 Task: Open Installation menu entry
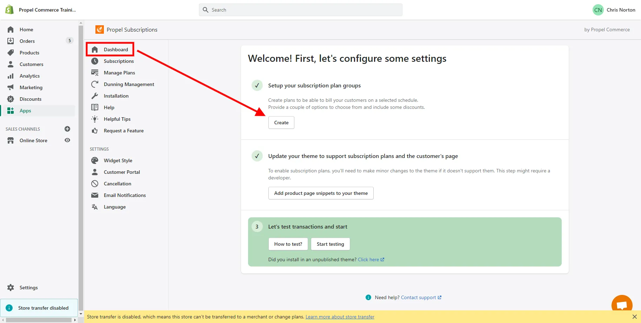coord(116,96)
